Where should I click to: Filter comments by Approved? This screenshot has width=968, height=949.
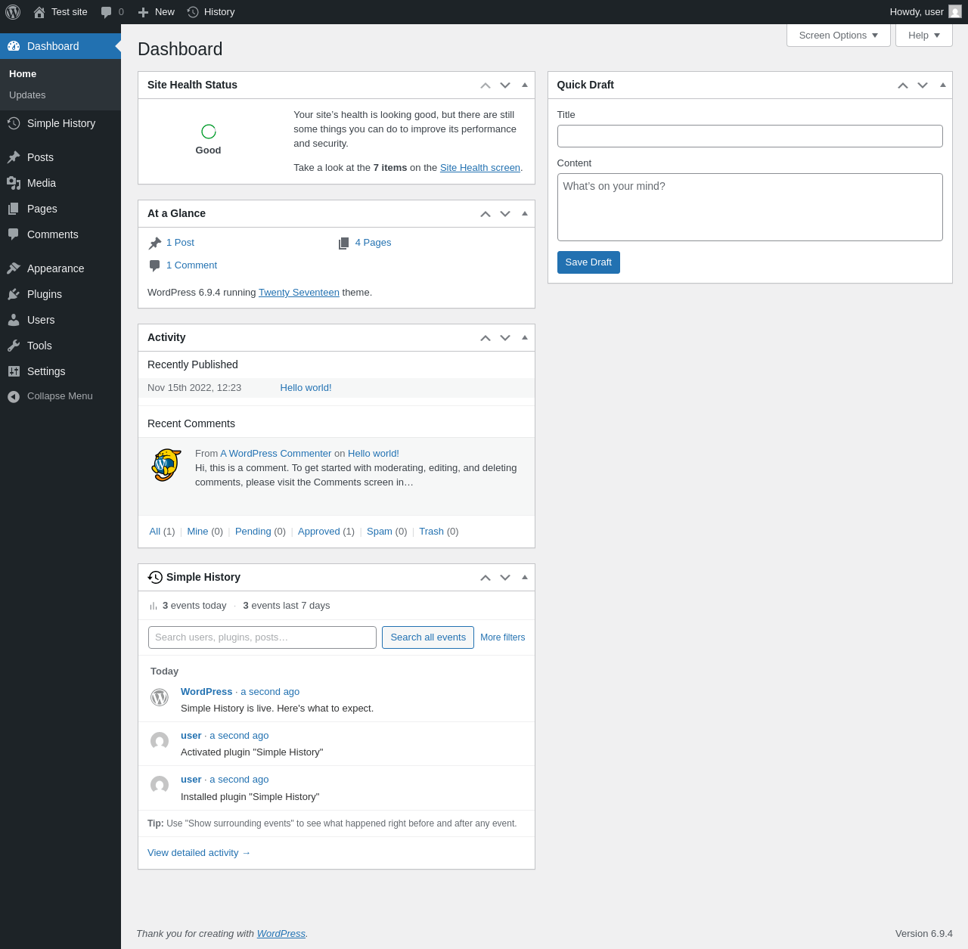click(x=319, y=532)
